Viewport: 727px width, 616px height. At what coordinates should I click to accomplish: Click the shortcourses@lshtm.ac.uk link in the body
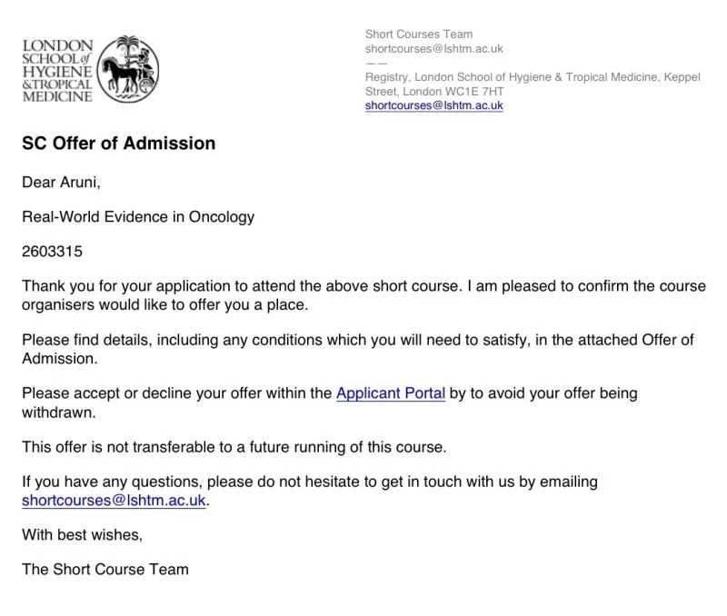tap(114, 501)
